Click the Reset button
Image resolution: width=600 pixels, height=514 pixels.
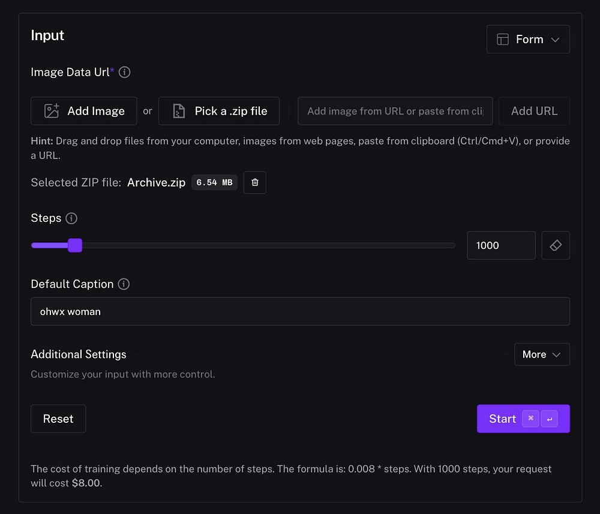(x=58, y=419)
